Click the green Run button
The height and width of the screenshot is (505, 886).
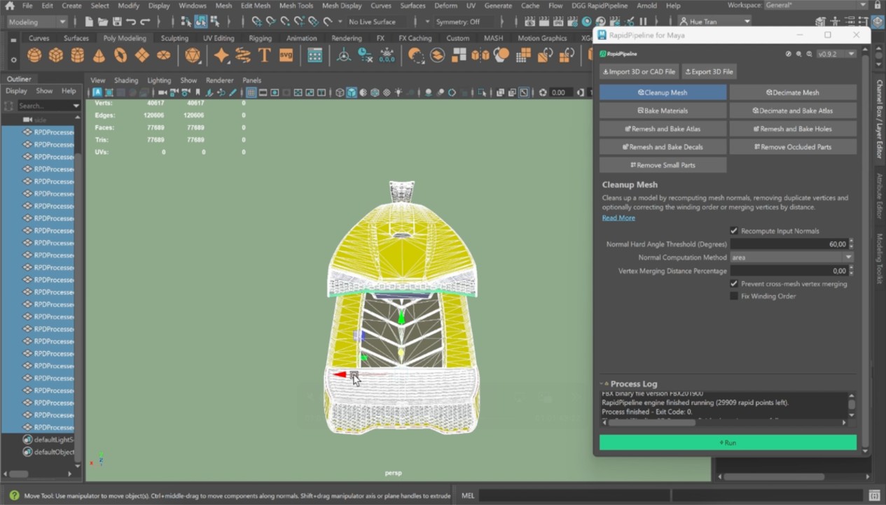tap(728, 443)
